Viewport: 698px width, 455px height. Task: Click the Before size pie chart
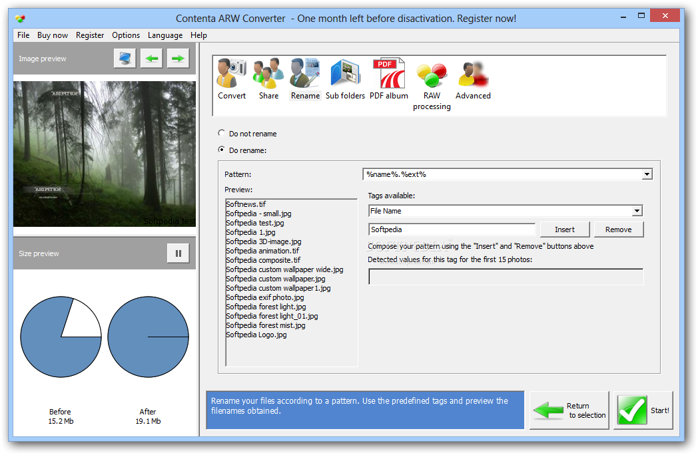(61, 337)
